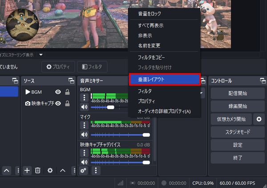The width and height of the screenshot is (267, 188).
Task: Click the フィルタ button in the source toolbar
Action: tap(92, 67)
